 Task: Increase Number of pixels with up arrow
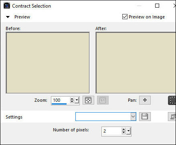[124, 129]
